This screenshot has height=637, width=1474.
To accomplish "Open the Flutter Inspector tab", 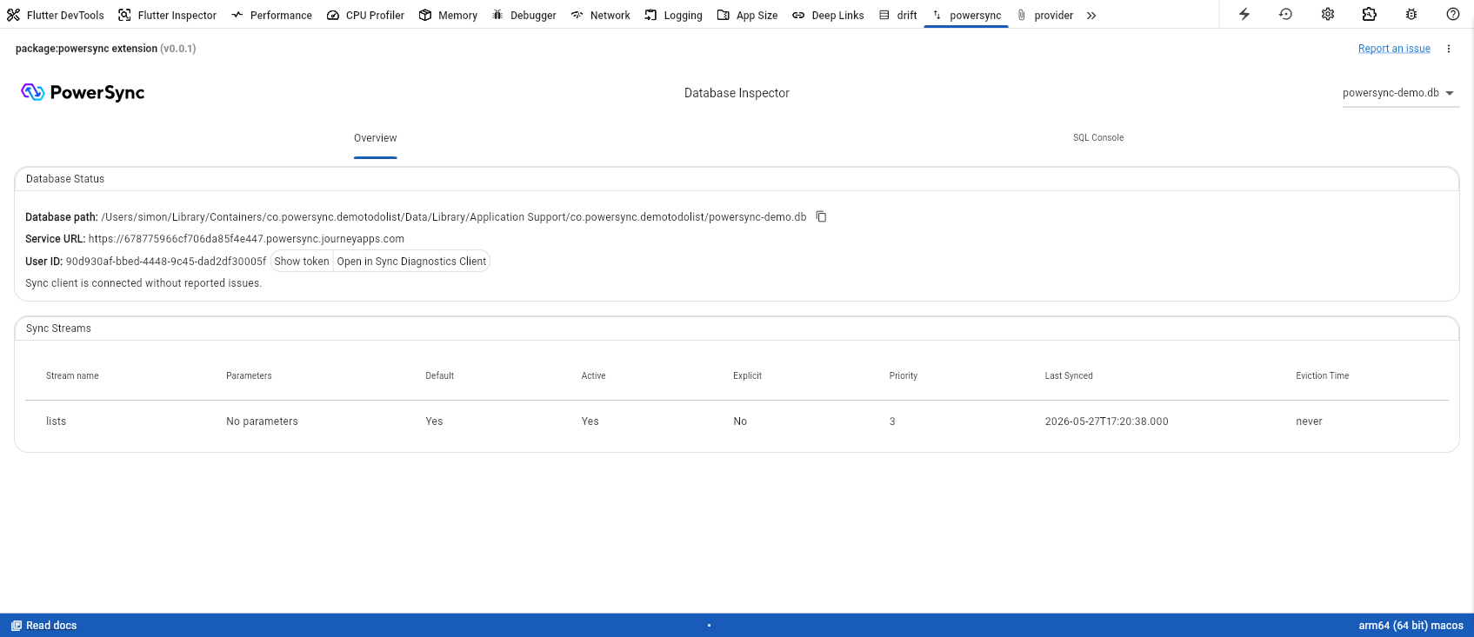I will (167, 15).
